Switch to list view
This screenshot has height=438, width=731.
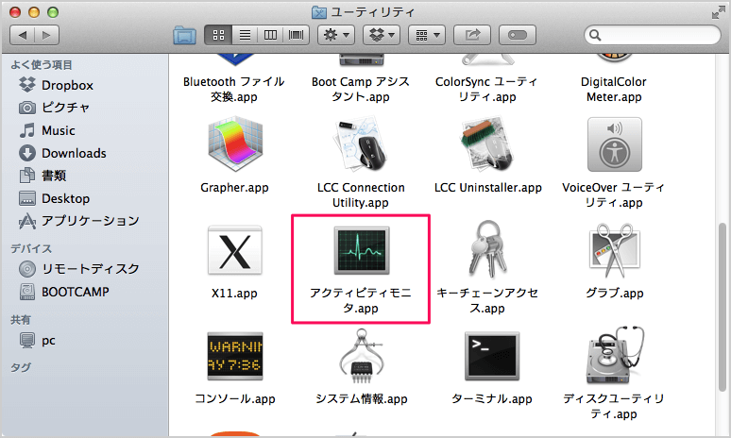click(245, 35)
